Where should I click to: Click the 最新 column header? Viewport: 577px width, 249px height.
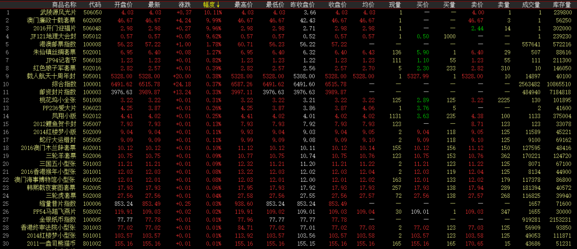pyautogui.click(x=154, y=5)
